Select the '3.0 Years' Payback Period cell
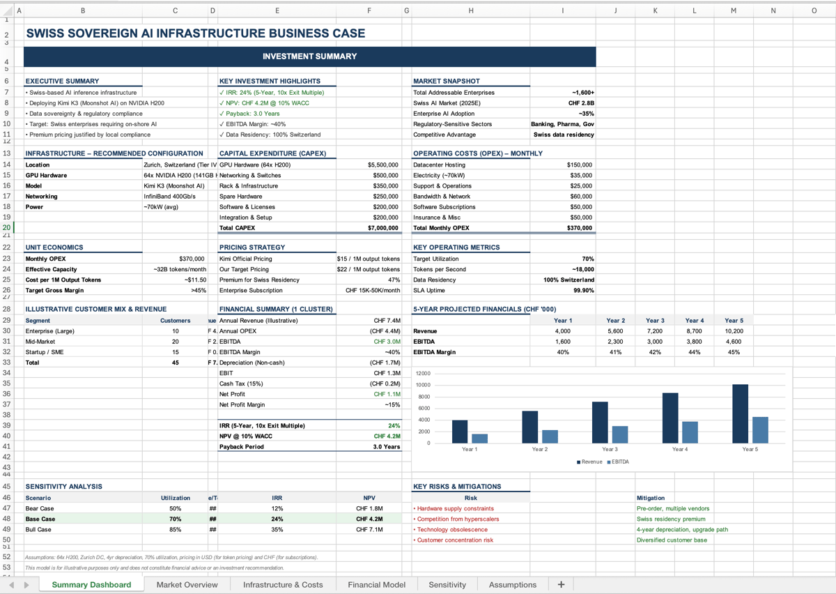The image size is (836, 594). click(369, 447)
